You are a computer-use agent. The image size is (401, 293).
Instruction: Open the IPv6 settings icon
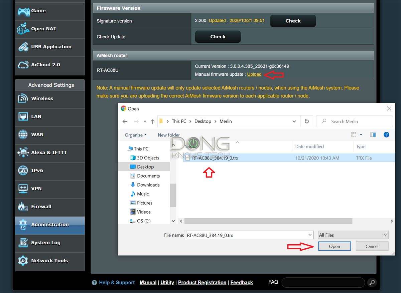click(23, 171)
